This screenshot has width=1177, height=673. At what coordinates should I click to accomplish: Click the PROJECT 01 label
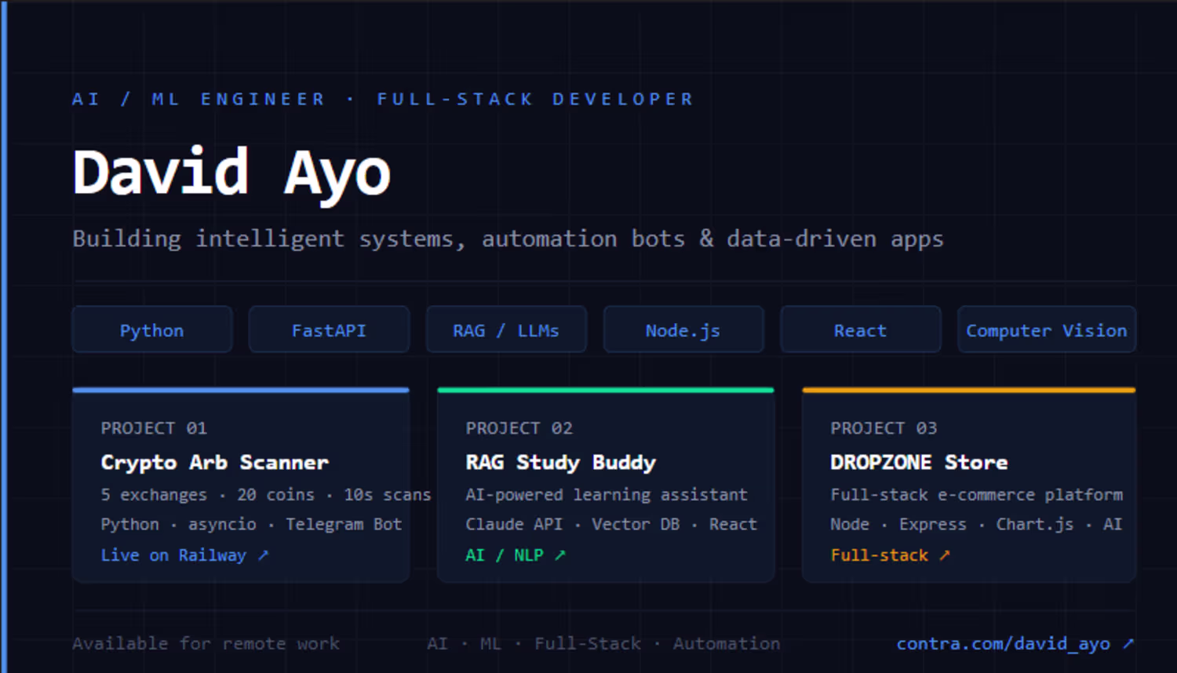[154, 428]
